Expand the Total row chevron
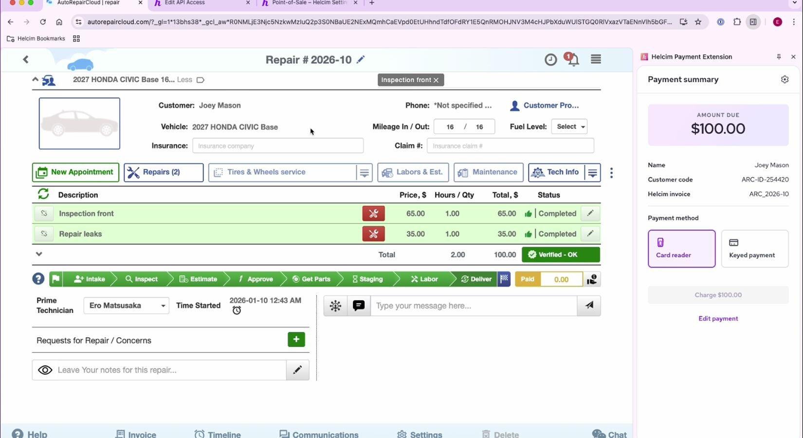 point(39,254)
